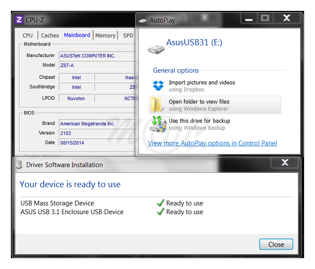Click the CPU-Z purple Z logo icon
This screenshot has width=315, height=269.
19,20
